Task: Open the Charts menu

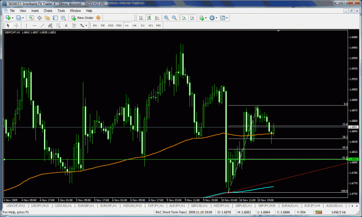Action: click(48, 11)
